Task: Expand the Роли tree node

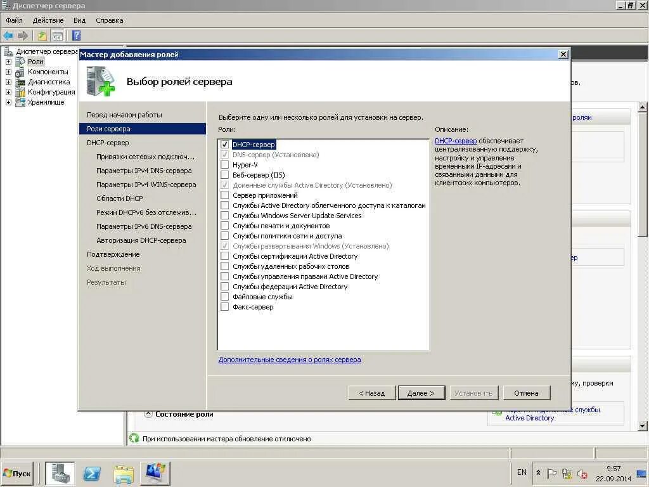Action: tap(8, 62)
